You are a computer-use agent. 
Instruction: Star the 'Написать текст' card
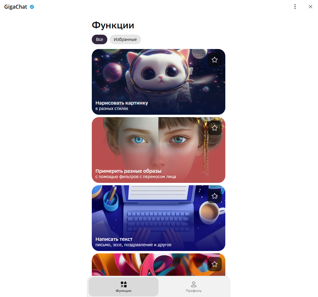pyautogui.click(x=214, y=196)
